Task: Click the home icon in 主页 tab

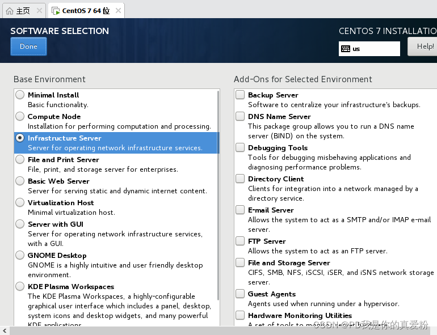Action: (10, 11)
